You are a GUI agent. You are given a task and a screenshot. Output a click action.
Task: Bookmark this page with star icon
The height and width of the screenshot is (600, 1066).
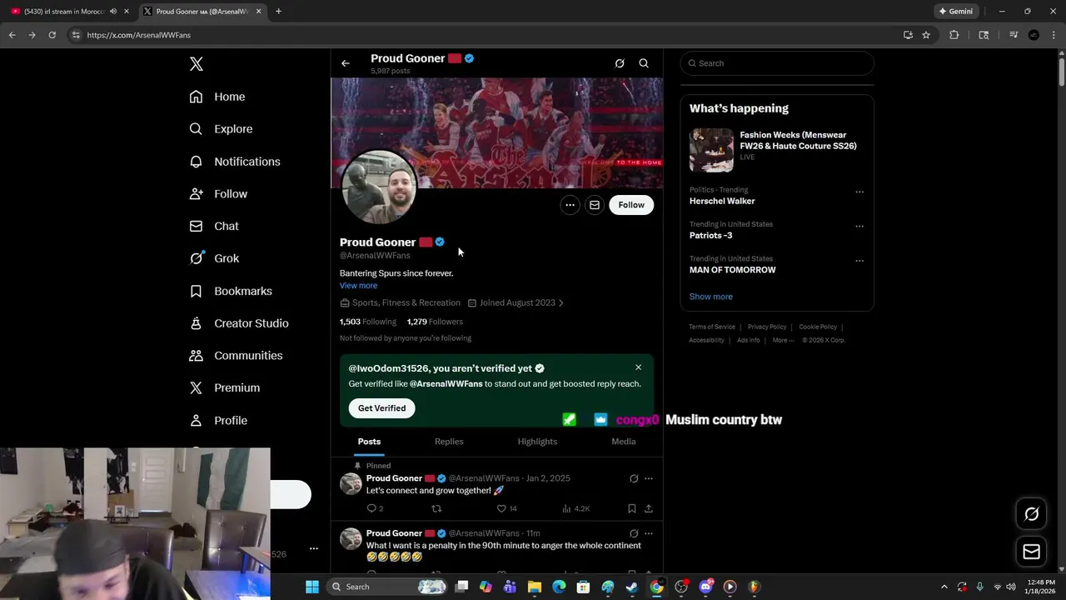point(926,35)
